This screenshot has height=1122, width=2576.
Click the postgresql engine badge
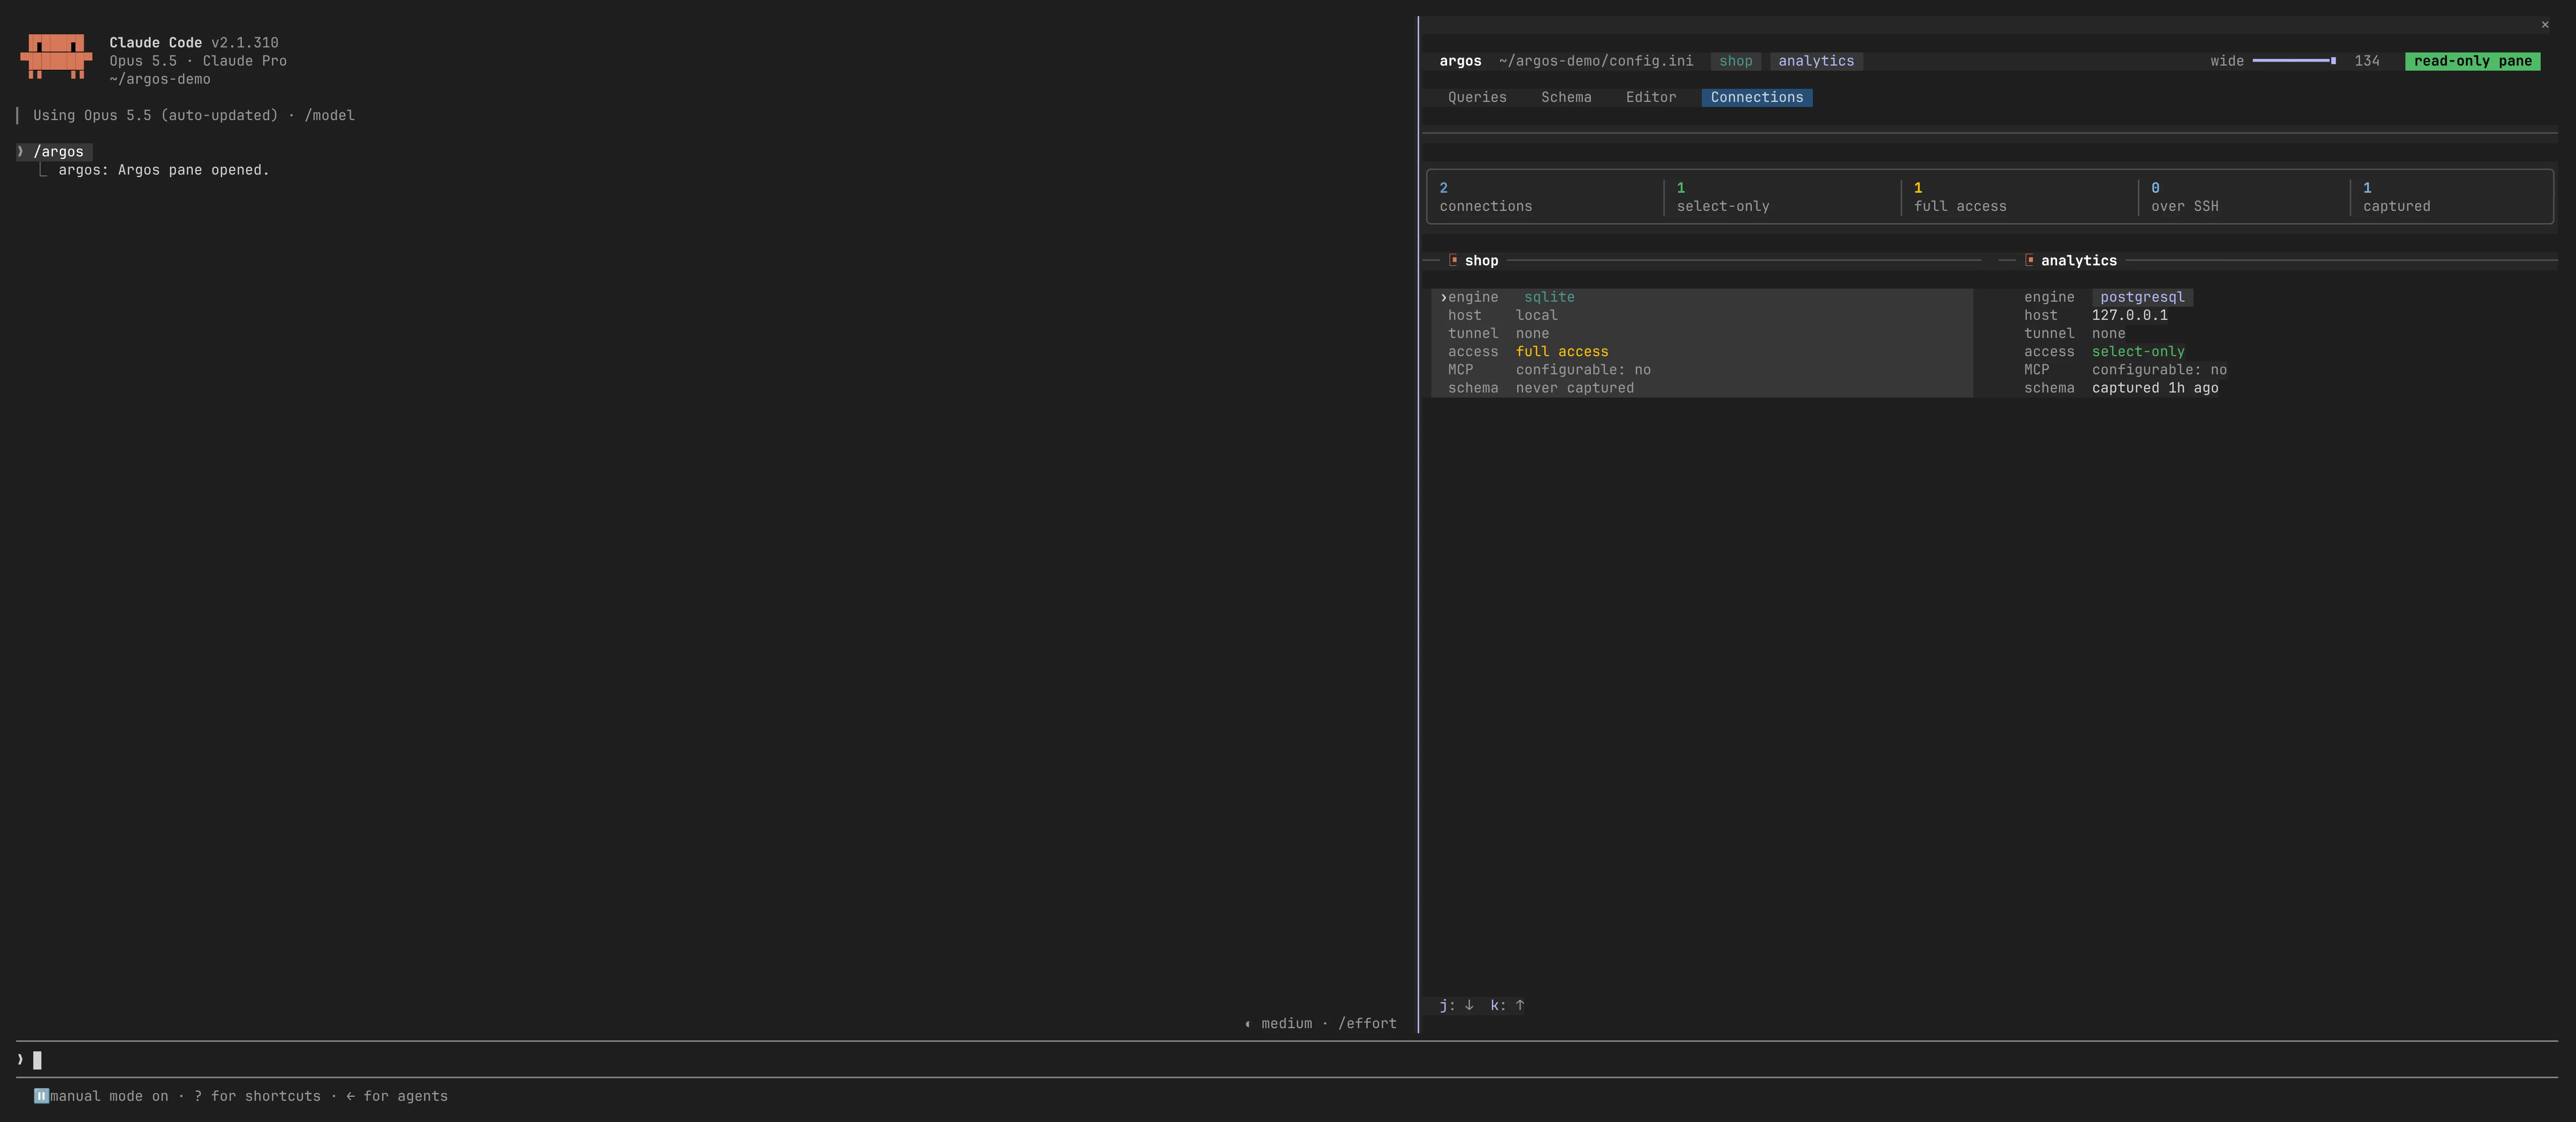[2142, 297]
